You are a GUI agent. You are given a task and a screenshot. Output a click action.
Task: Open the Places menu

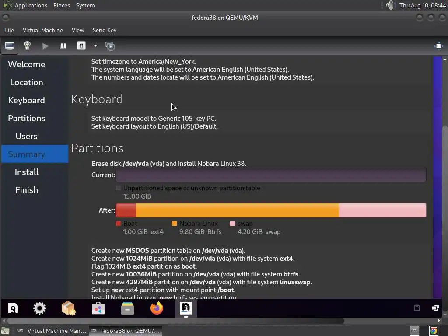[62, 5]
